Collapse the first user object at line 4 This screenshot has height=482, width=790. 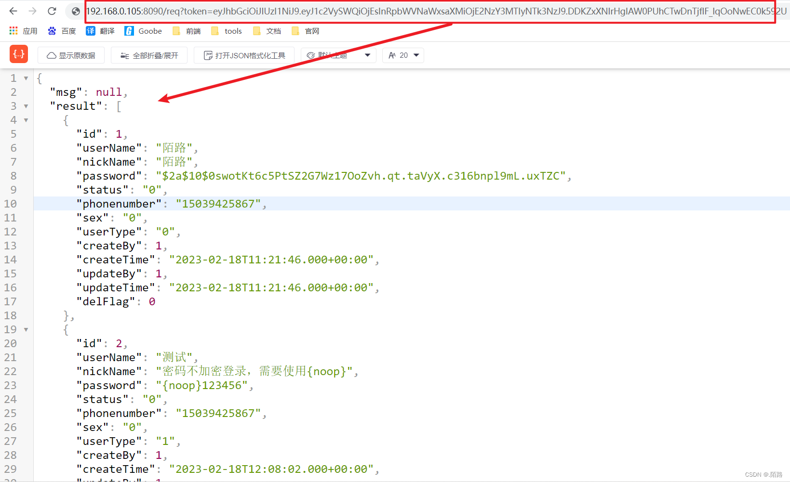point(26,120)
